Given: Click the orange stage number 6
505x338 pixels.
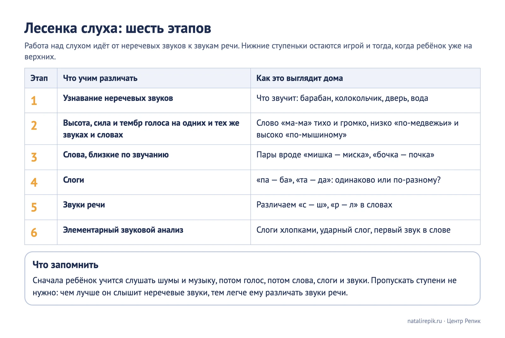Looking at the screenshot, I should pos(34,232).
